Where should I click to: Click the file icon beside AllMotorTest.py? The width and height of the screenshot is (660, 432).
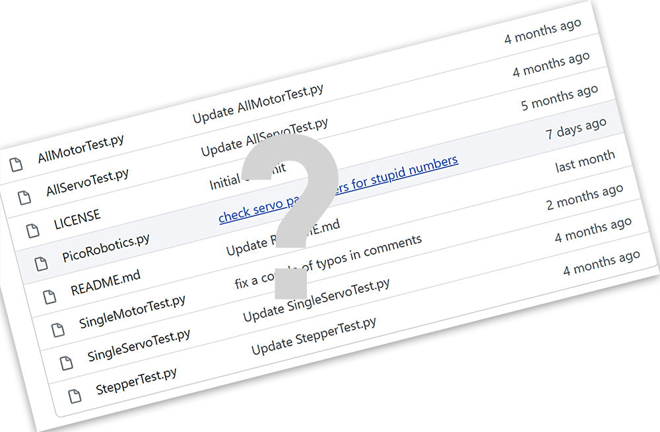point(16,164)
